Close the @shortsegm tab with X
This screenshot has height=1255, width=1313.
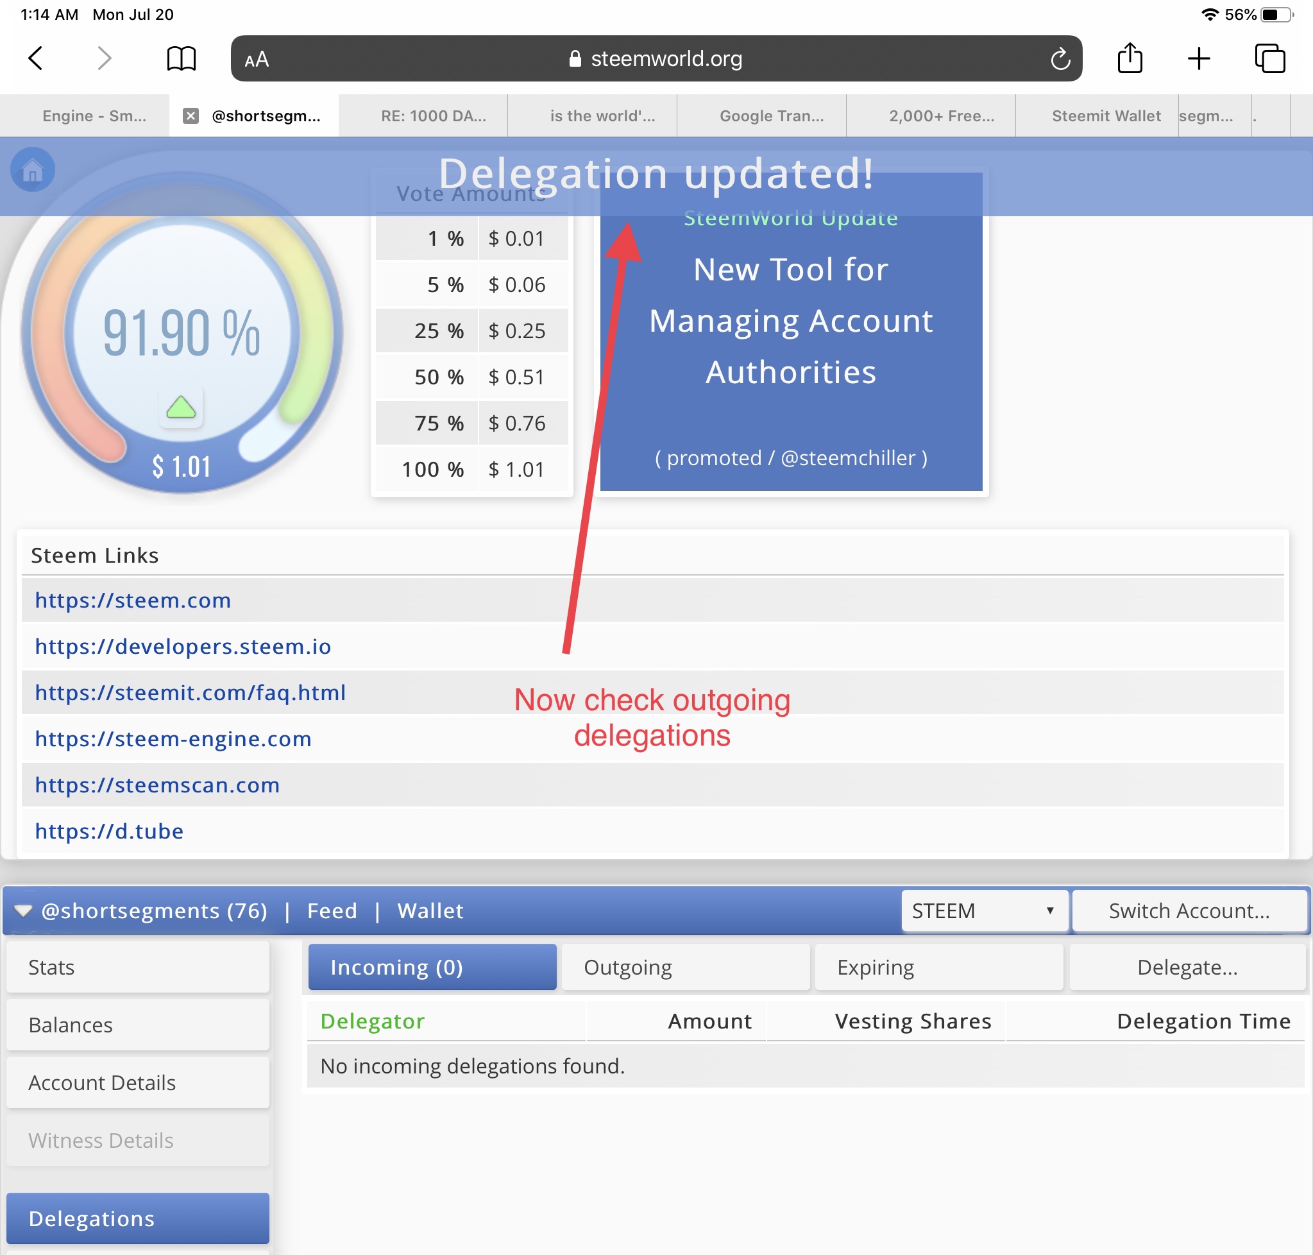coord(191,115)
